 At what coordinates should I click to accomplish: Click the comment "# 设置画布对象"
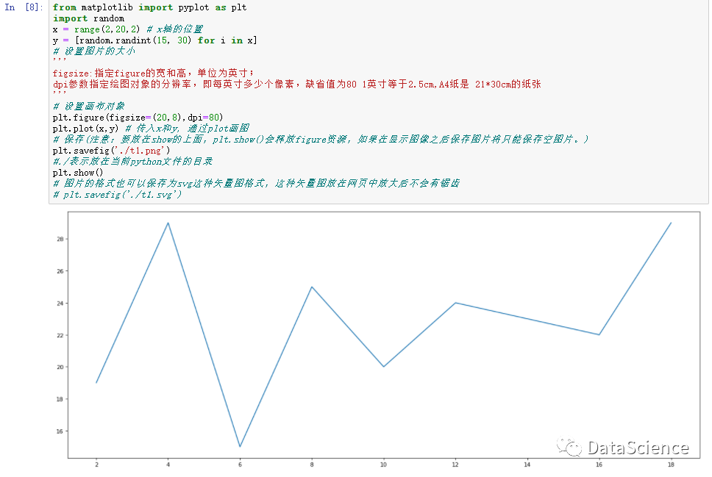(x=88, y=106)
